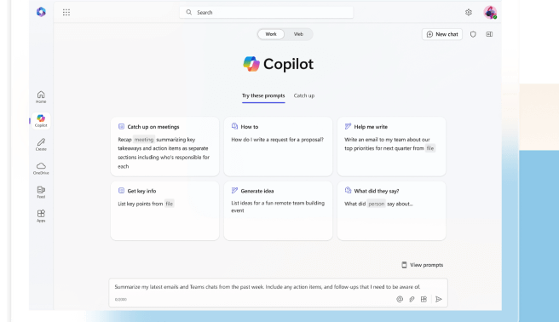Click the prompt message text box
The image size is (559, 322).
[278, 292]
